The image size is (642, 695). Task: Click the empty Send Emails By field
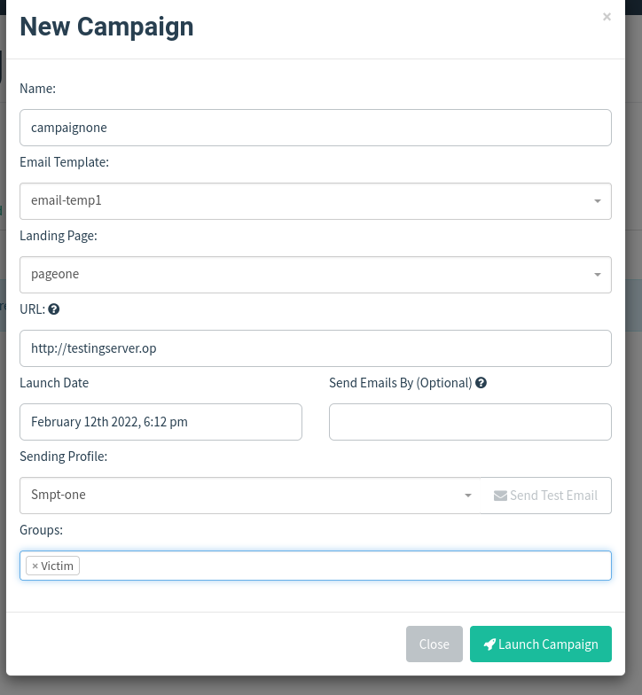[470, 422]
